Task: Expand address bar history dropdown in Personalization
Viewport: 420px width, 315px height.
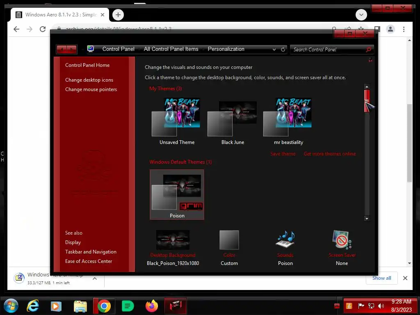Action: 274,49
